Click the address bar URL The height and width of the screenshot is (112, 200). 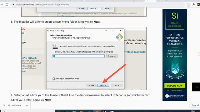coord(42,5)
